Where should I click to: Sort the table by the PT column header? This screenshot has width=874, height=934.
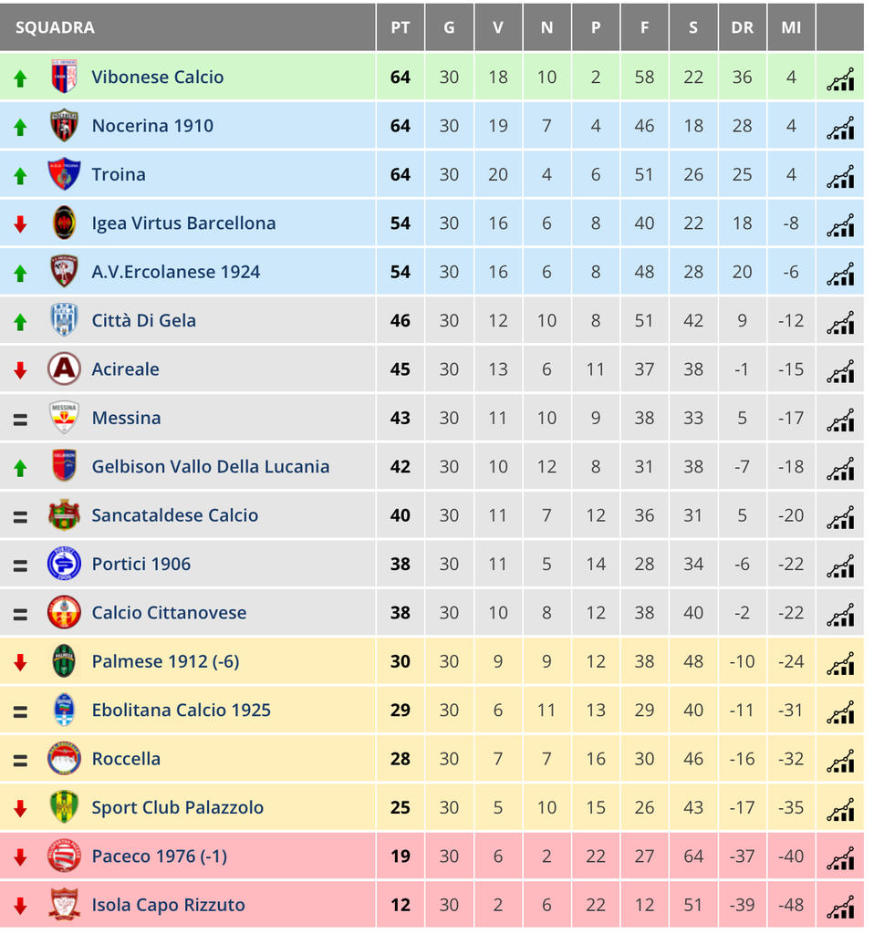[401, 27]
